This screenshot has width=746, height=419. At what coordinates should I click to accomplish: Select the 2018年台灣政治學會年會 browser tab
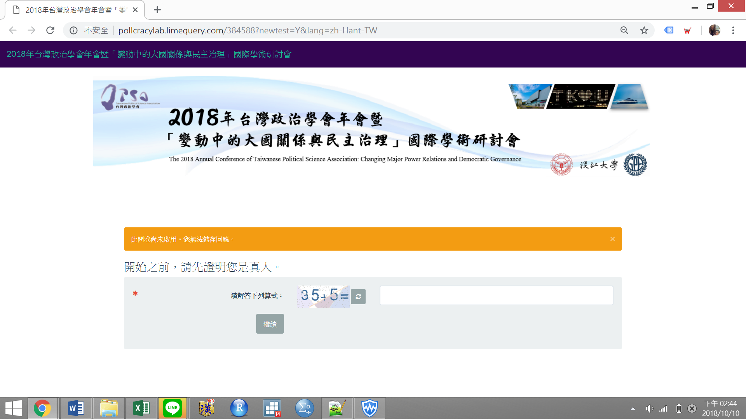[74, 10]
